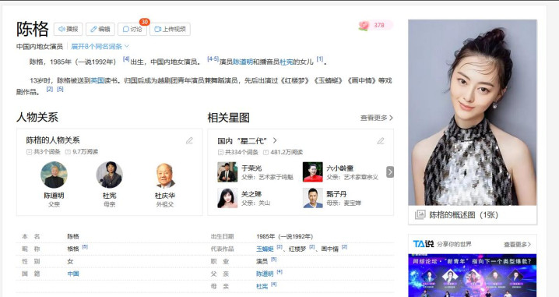Viewport: 559px width, 297px height.
Task: Click next arrow in 相关星图 carousel
Action: coord(390,171)
